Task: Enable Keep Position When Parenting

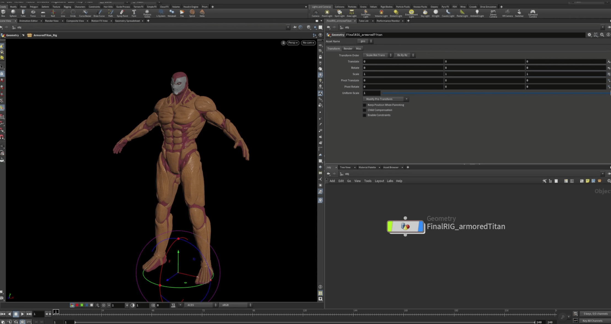Action: point(365,105)
